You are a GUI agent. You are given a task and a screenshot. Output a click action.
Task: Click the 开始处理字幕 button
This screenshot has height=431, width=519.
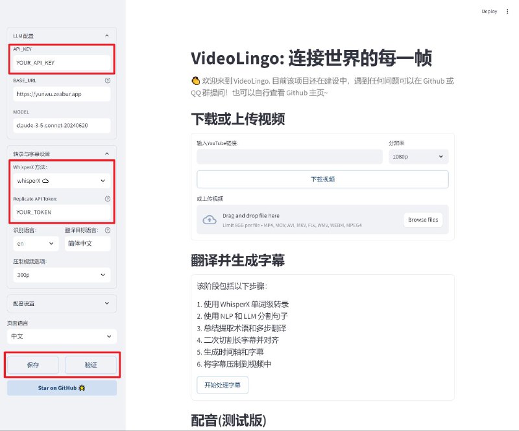point(223,385)
